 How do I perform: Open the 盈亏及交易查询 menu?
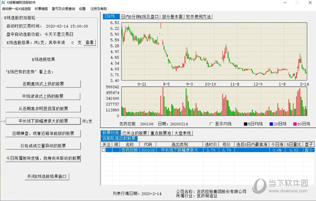tap(63, 9)
